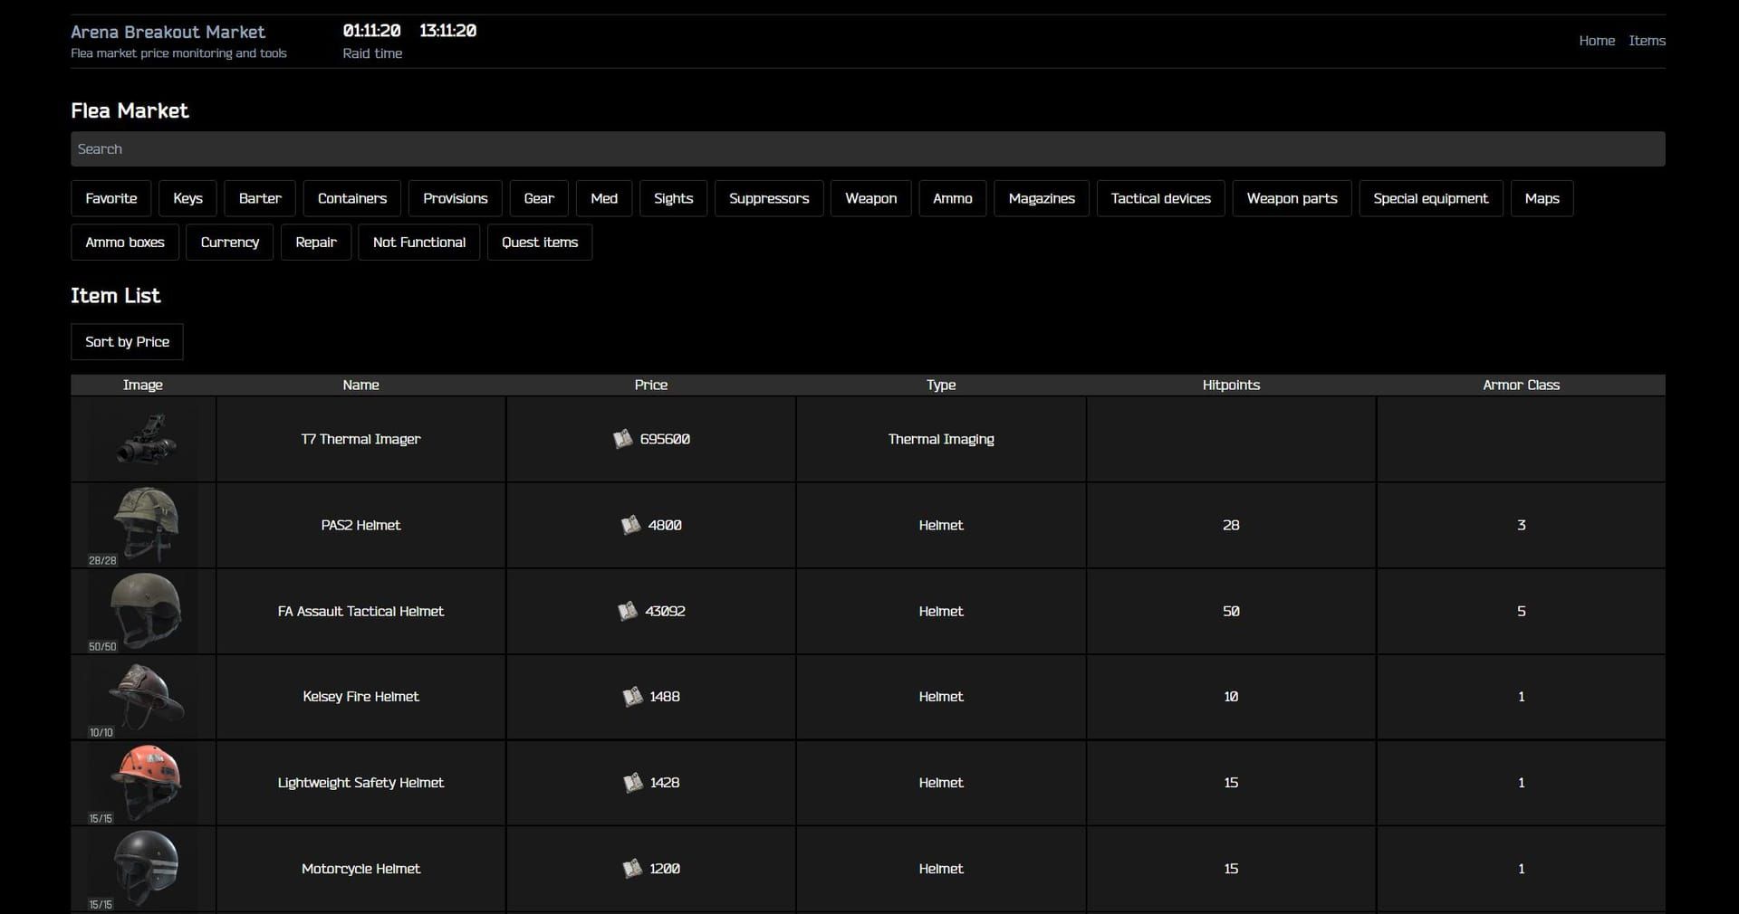The width and height of the screenshot is (1739, 914).
Task: Show Tactical devices items
Action: 1160,198
